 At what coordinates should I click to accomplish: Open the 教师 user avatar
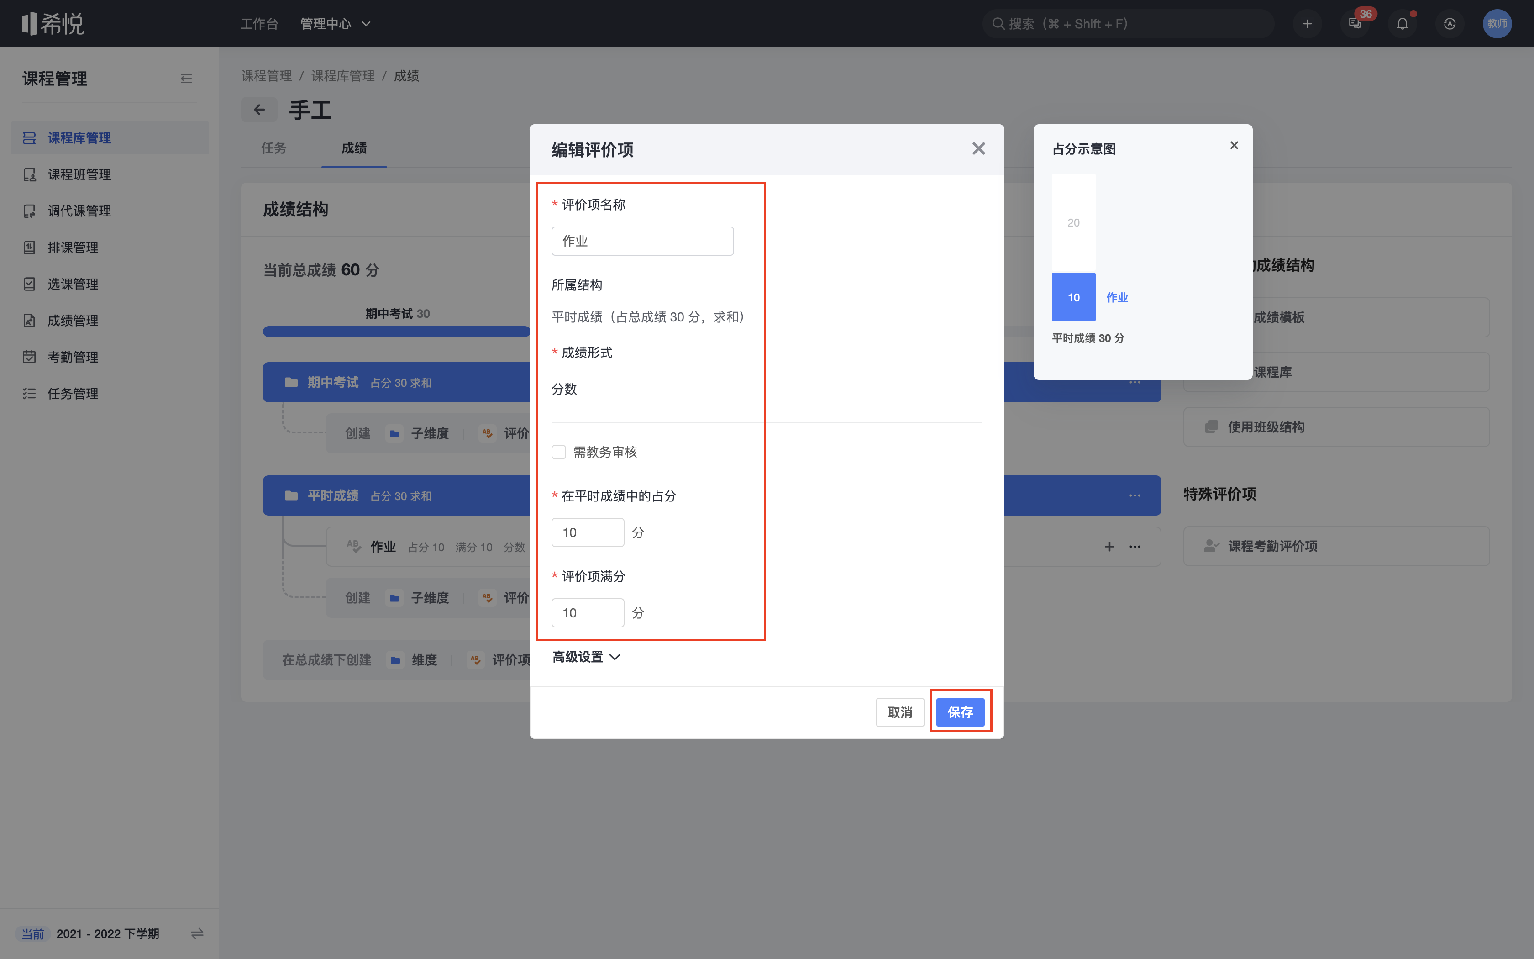click(1497, 23)
